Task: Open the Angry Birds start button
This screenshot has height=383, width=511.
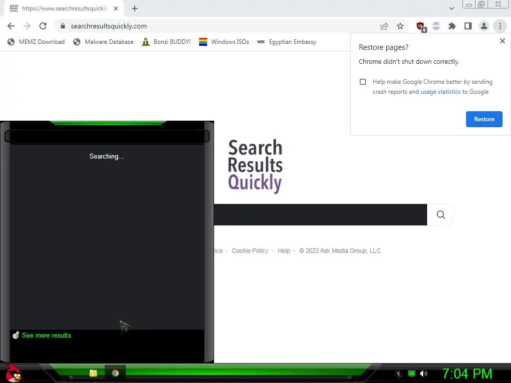Action: tap(13, 373)
